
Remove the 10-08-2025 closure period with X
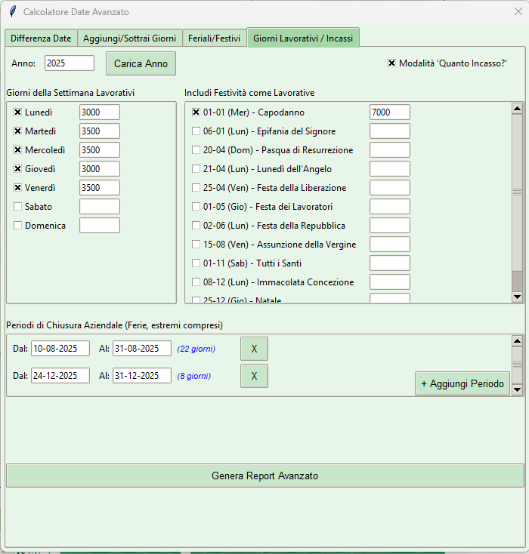pos(254,349)
